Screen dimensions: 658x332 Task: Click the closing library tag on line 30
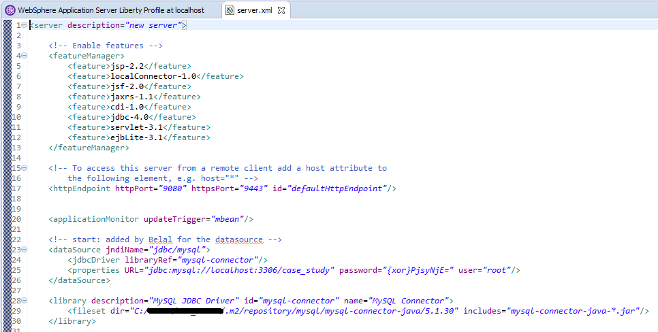tap(72, 321)
